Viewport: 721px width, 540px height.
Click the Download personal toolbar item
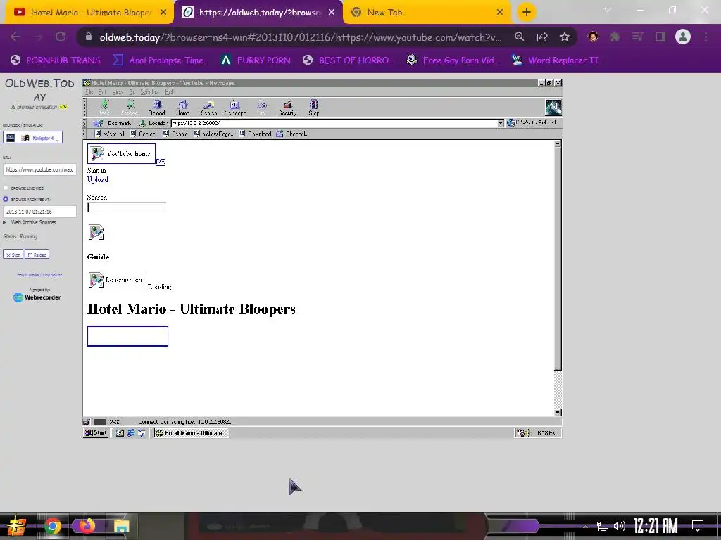tap(255, 134)
